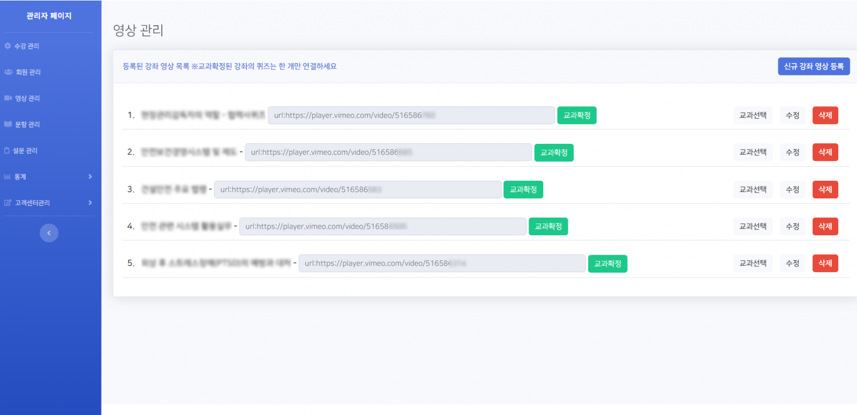Image resolution: width=857 pixels, height=415 pixels.
Task: Click 수정 for video number 3
Action: (792, 190)
